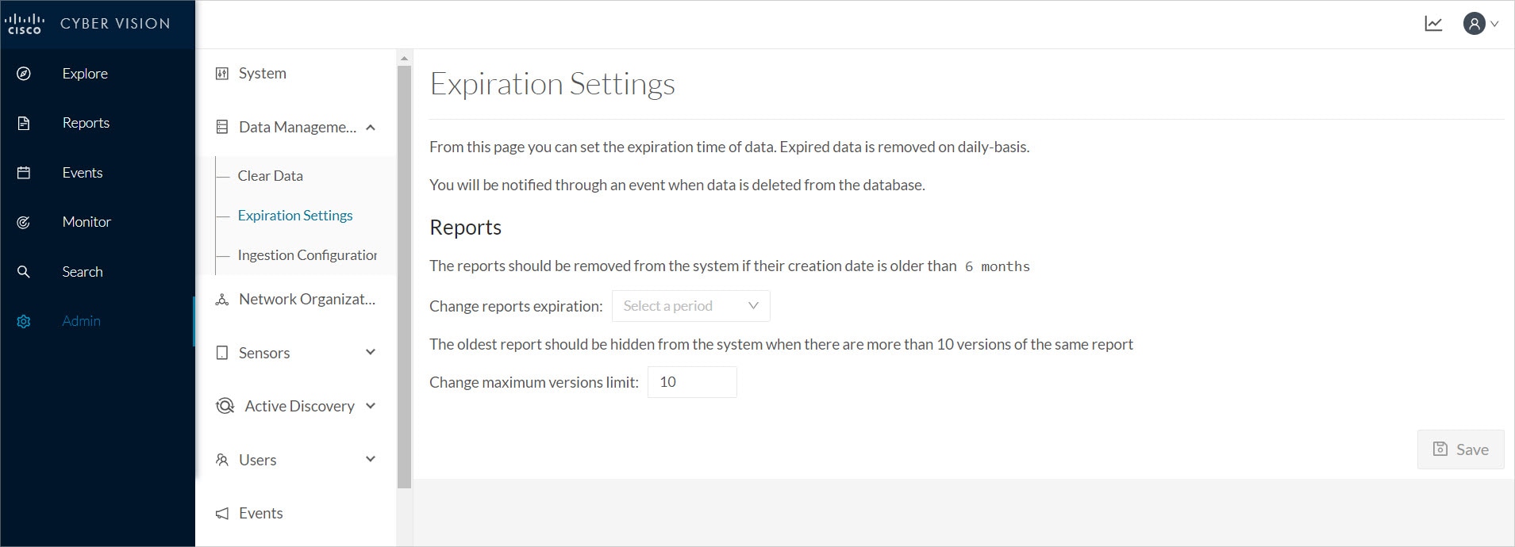The image size is (1515, 547).
Task: Click the Events calendar icon in sidebar
Action: coord(24,172)
